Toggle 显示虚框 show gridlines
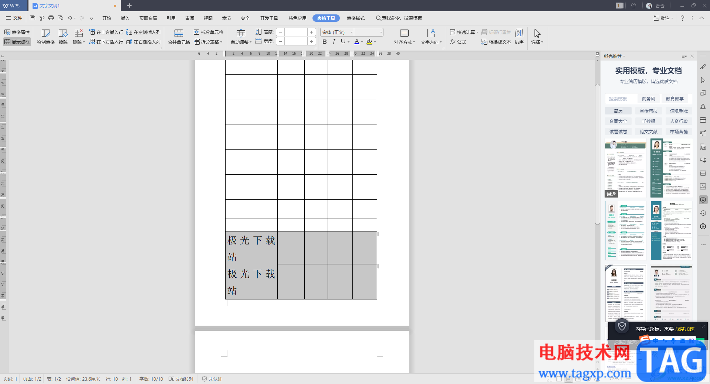This screenshot has height=384, width=710. (17, 42)
